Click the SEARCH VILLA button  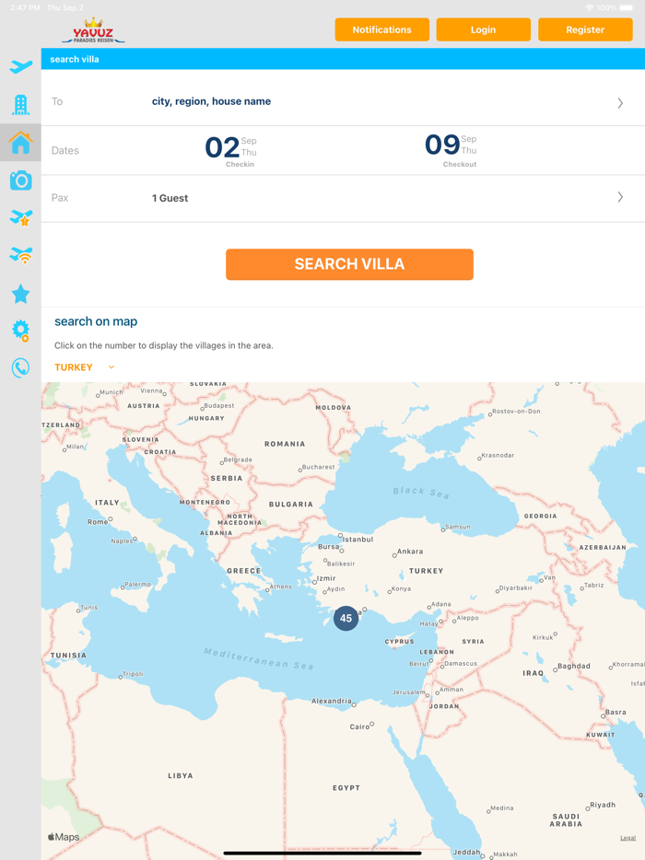click(349, 264)
